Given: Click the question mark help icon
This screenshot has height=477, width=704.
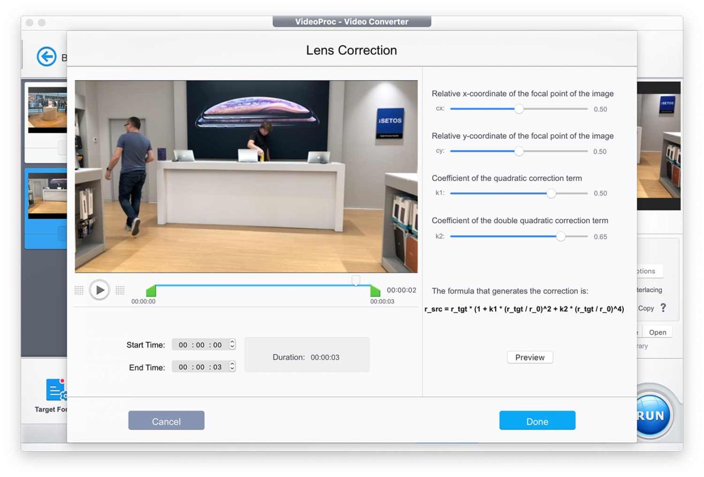Looking at the screenshot, I should pyautogui.click(x=663, y=308).
